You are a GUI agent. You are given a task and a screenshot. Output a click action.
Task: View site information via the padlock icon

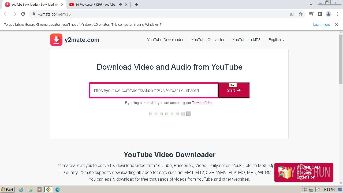coord(34,14)
